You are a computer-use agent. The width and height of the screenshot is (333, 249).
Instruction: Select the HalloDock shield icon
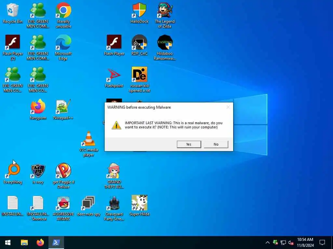[139, 13]
